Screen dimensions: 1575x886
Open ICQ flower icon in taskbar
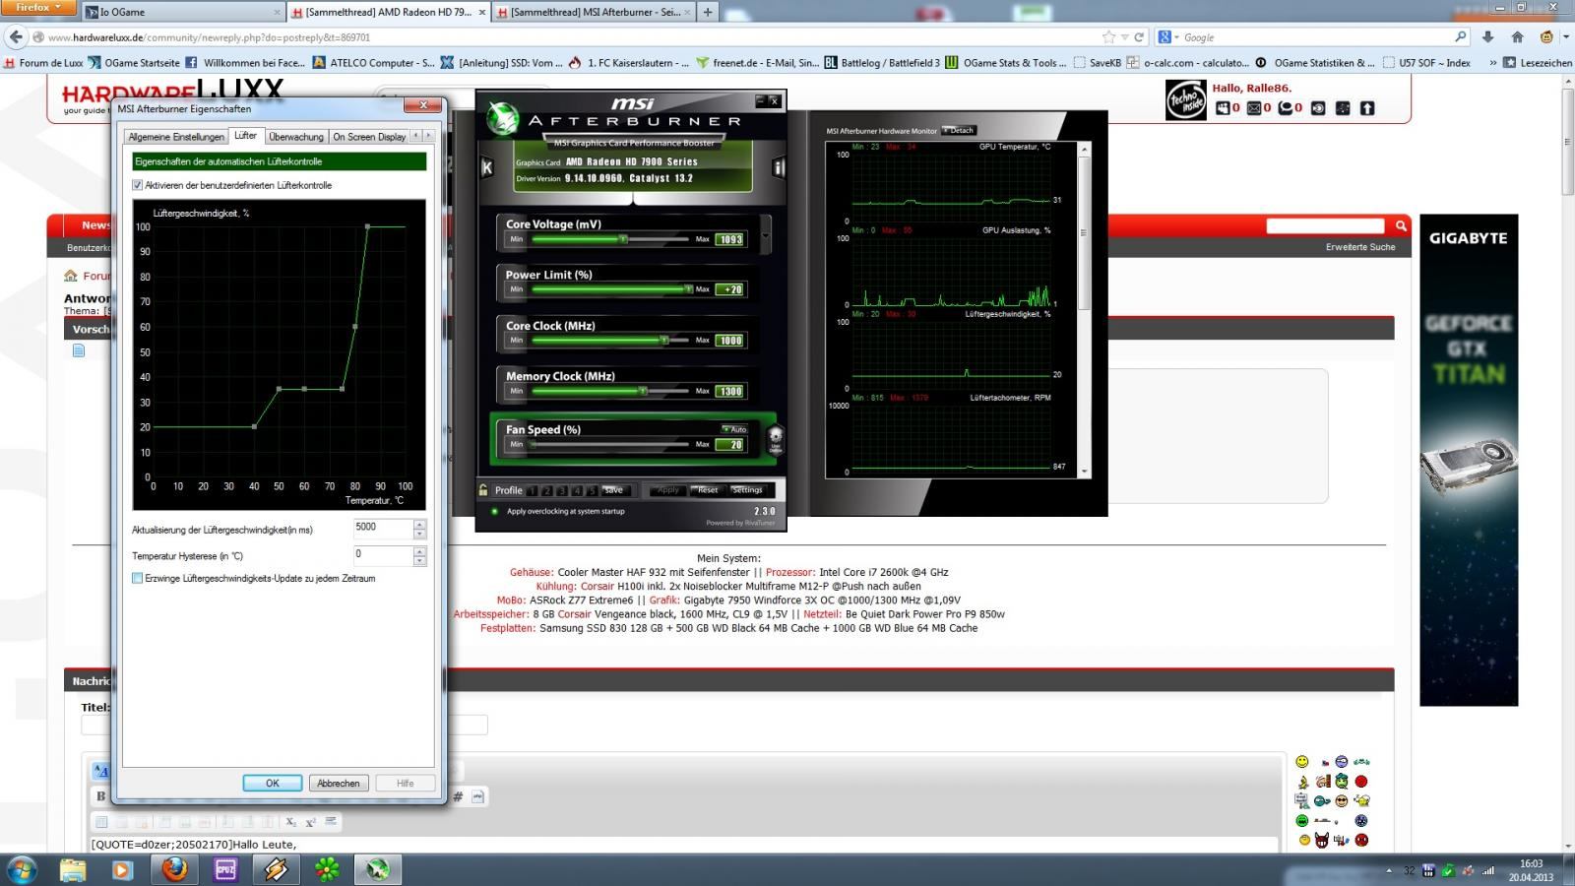328,869
